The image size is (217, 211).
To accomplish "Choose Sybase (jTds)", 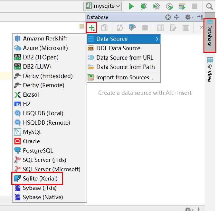I will (x=49, y=188).
